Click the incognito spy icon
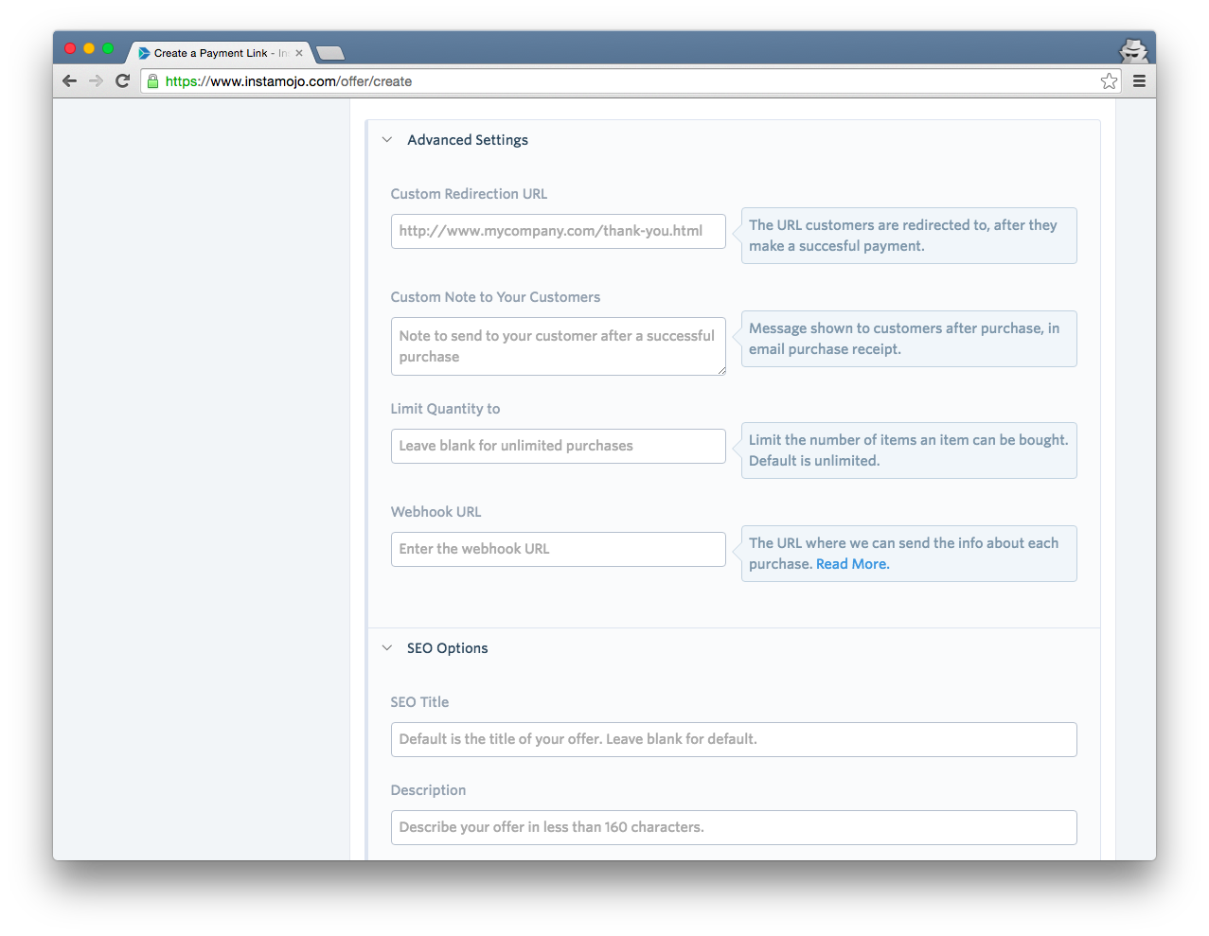The height and width of the screenshot is (936, 1209). pos(1132,51)
